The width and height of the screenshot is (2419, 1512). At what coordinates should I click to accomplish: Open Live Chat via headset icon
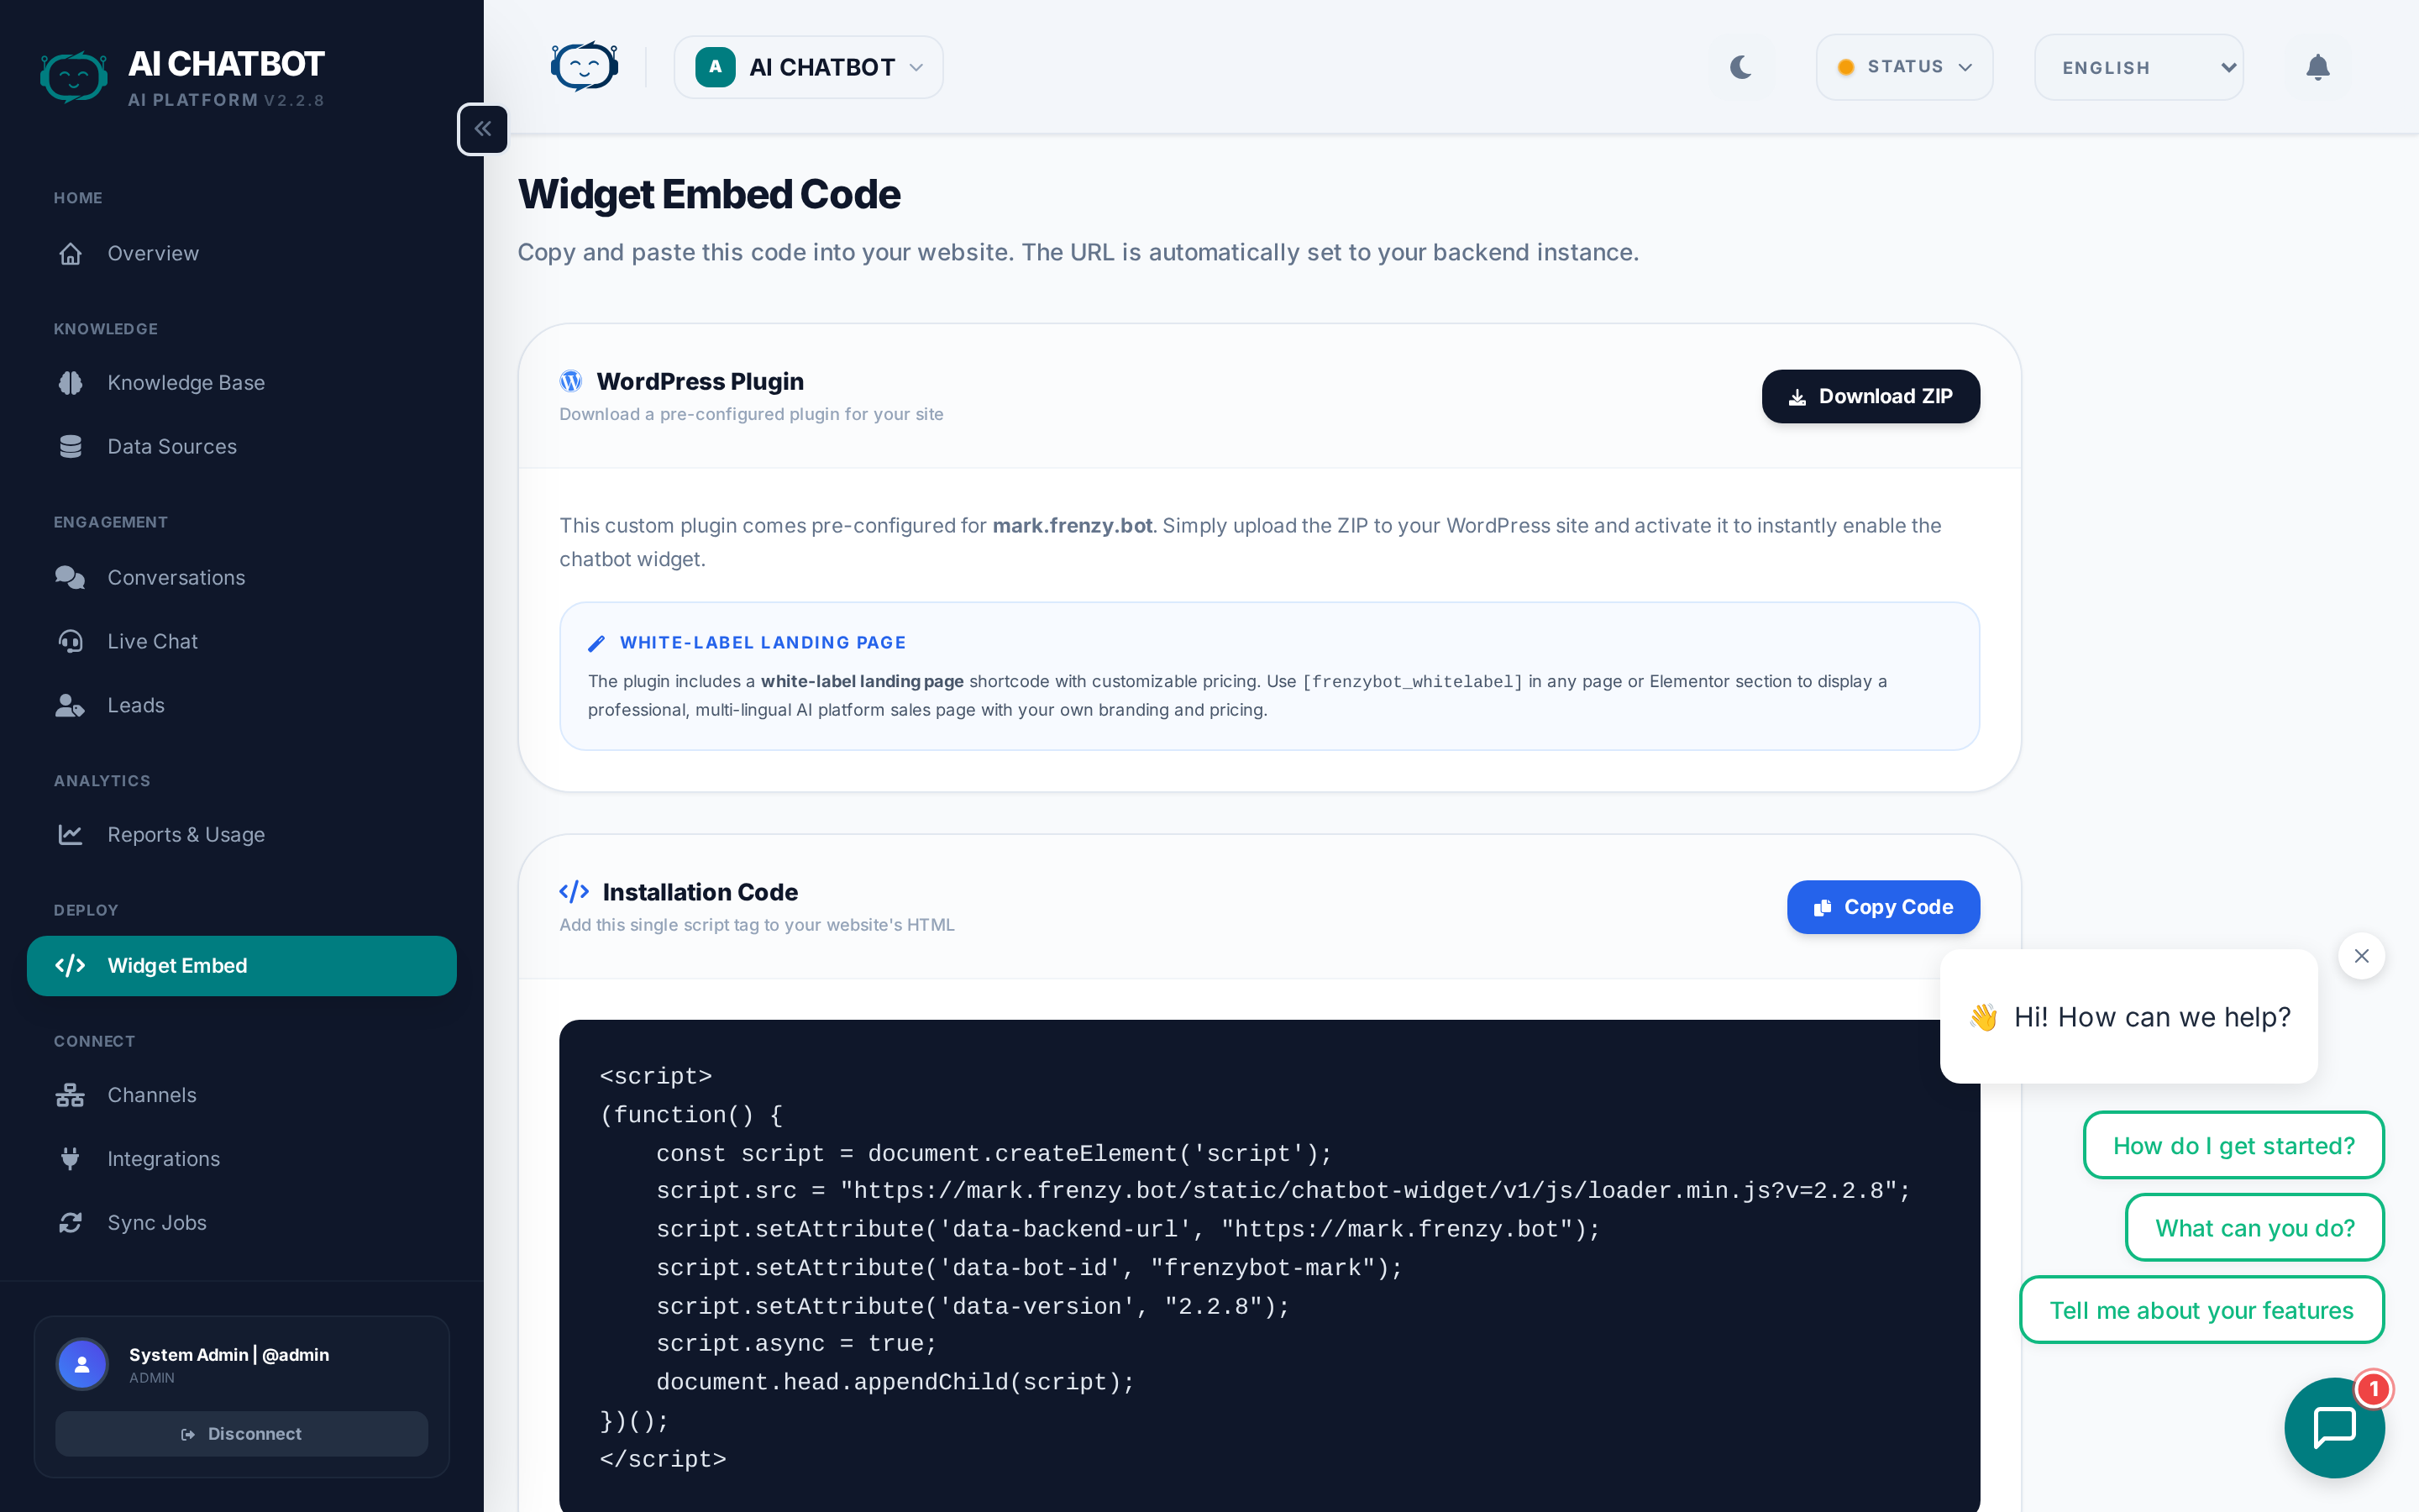(70, 641)
